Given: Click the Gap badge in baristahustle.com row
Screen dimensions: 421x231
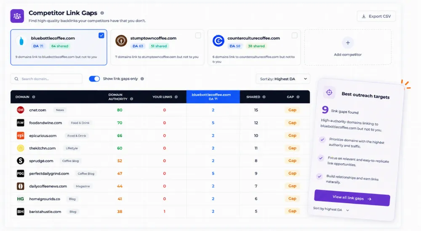Looking at the screenshot, I should coord(292,211).
